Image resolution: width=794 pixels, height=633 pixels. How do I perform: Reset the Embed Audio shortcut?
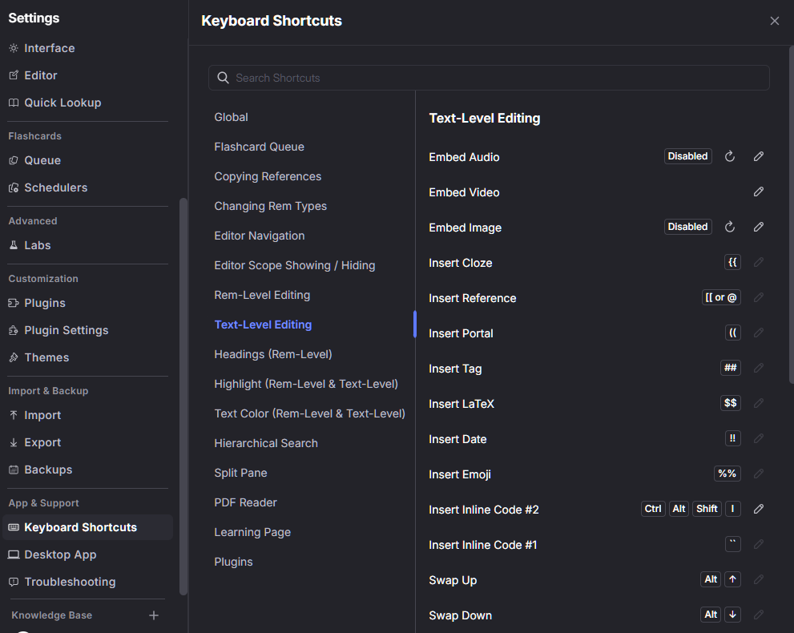(x=730, y=156)
